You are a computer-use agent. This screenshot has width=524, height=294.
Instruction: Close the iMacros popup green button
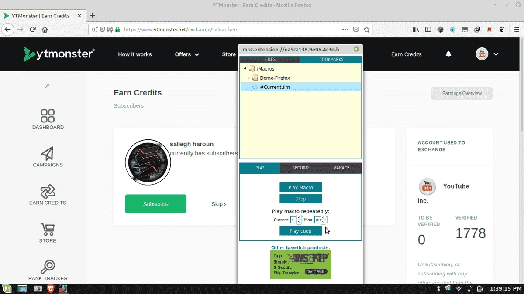[356, 49]
